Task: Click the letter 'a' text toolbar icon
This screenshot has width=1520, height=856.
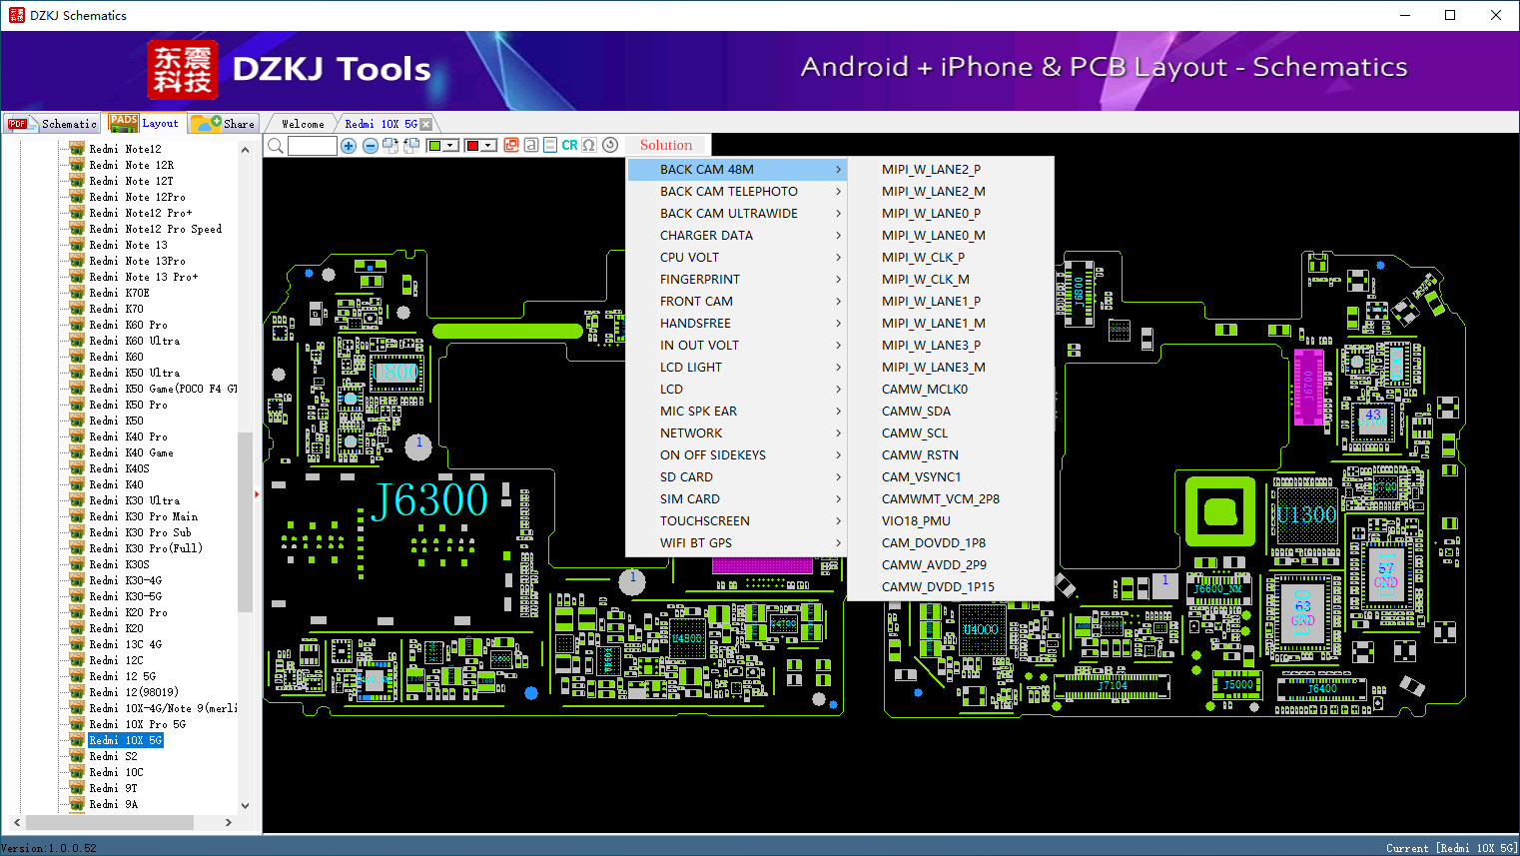Action: [531, 145]
